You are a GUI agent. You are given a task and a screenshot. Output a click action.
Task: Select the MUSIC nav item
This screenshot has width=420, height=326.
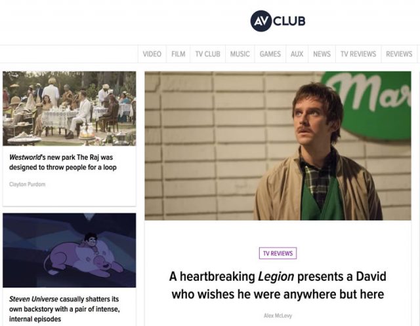[x=240, y=54]
